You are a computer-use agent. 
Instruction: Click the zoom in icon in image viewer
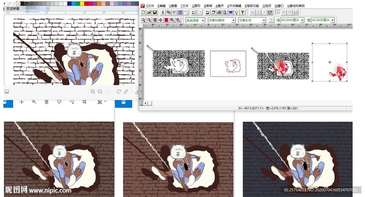(x=93, y=92)
